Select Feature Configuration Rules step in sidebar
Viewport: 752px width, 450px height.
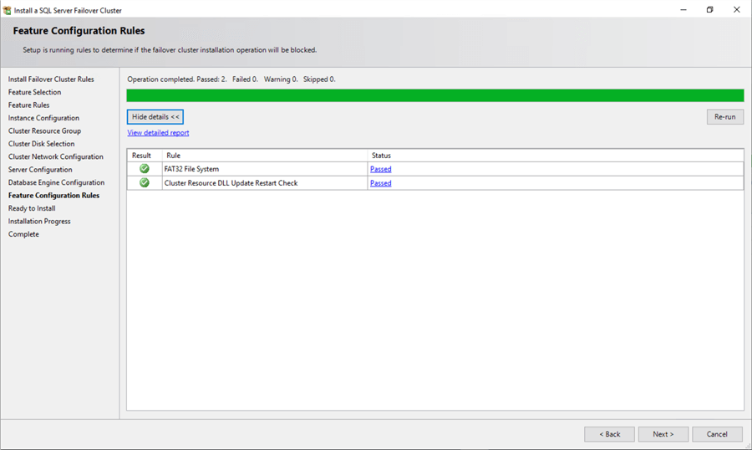coord(53,196)
